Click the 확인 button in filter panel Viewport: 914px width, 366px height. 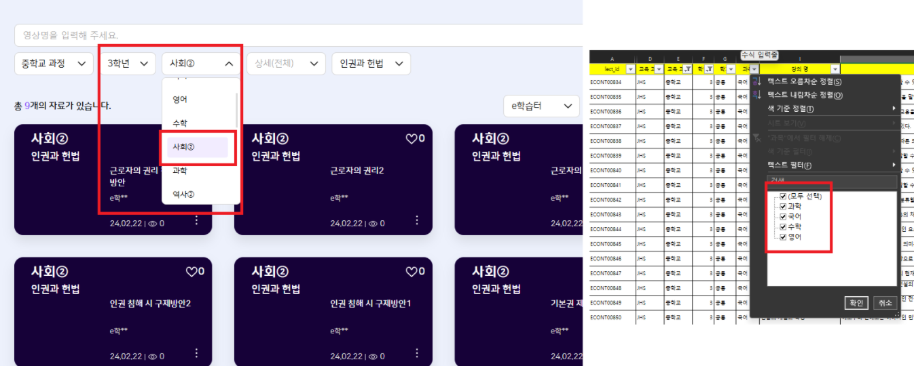tap(856, 303)
